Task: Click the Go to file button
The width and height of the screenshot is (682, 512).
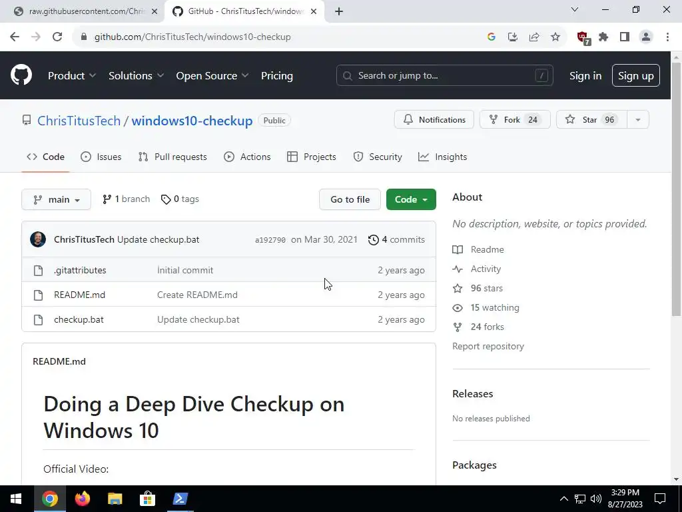Action: [350, 199]
